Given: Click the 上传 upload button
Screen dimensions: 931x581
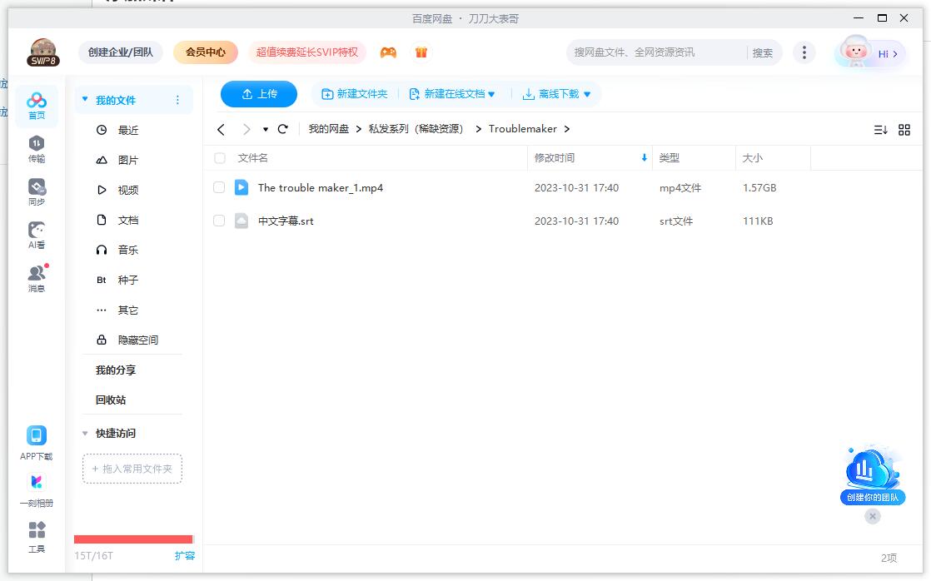Looking at the screenshot, I should pyautogui.click(x=258, y=94).
